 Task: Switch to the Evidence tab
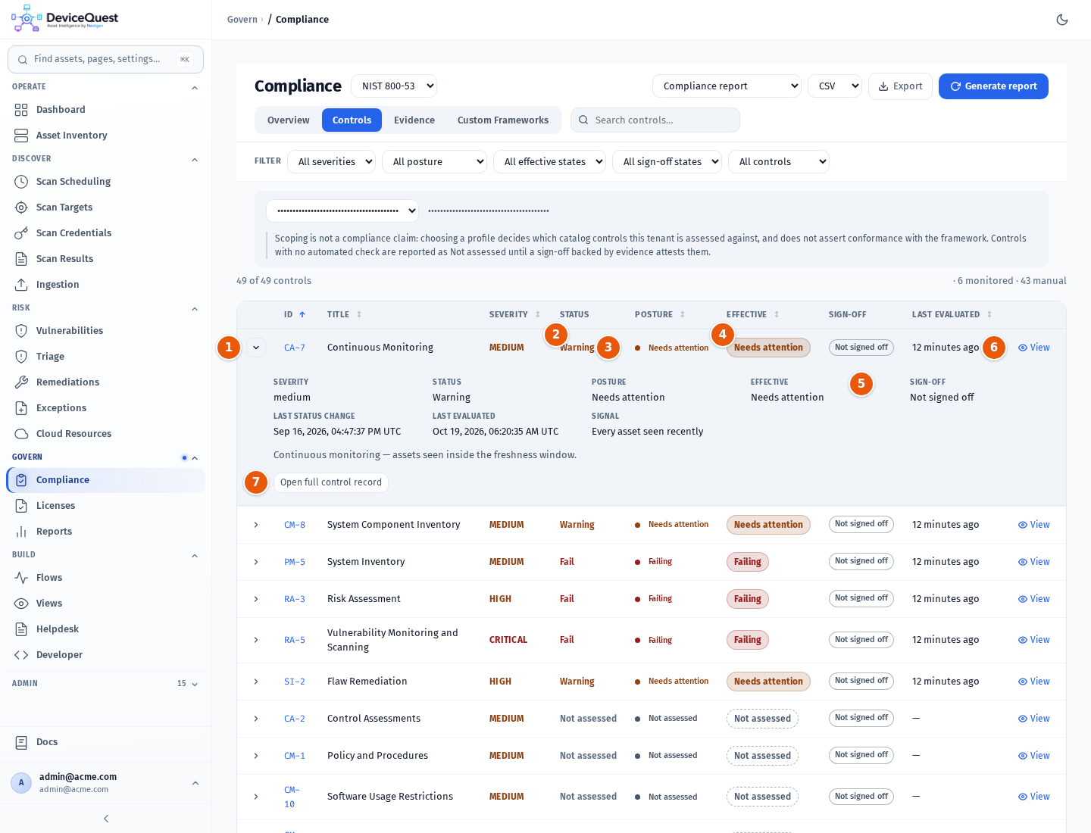pyautogui.click(x=414, y=120)
